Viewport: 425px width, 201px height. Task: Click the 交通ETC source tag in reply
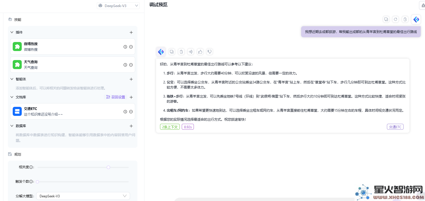point(395,127)
